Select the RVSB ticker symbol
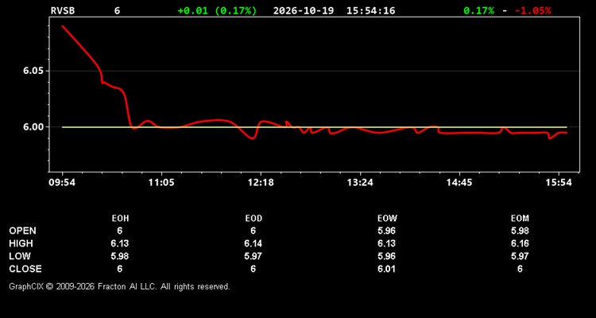Viewport: 596px width, 318px height. click(x=63, y=10)
